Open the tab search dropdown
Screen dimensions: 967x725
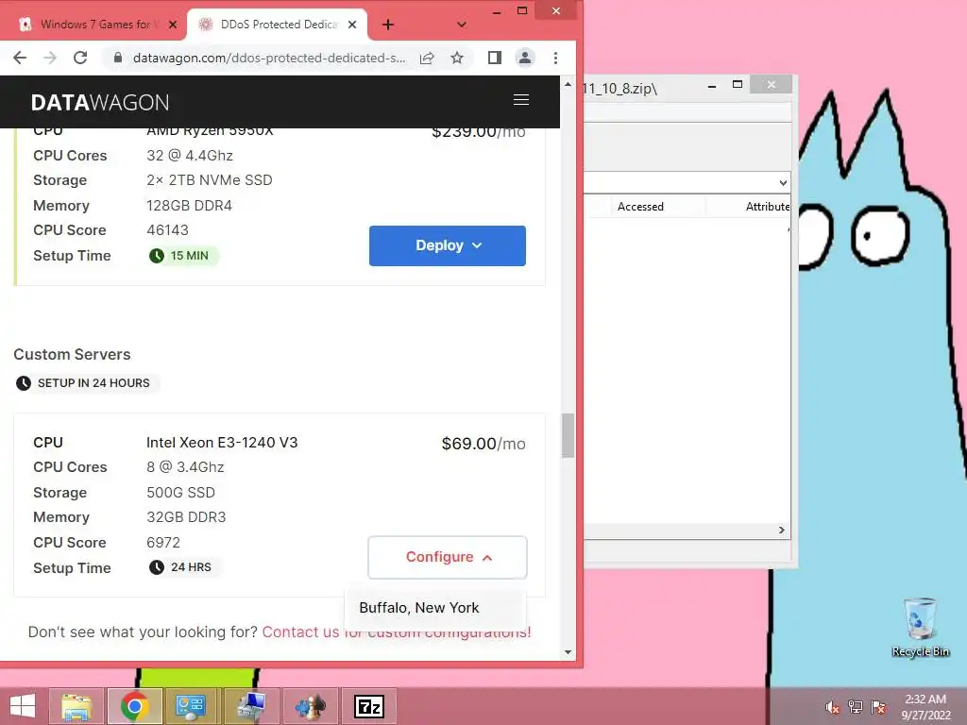click(x=461, y=25)
